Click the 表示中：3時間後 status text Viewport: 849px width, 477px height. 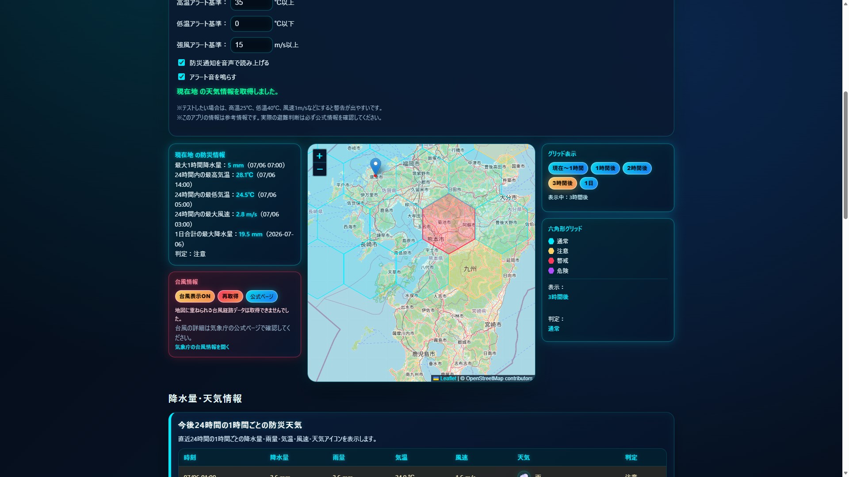point(568,197)
